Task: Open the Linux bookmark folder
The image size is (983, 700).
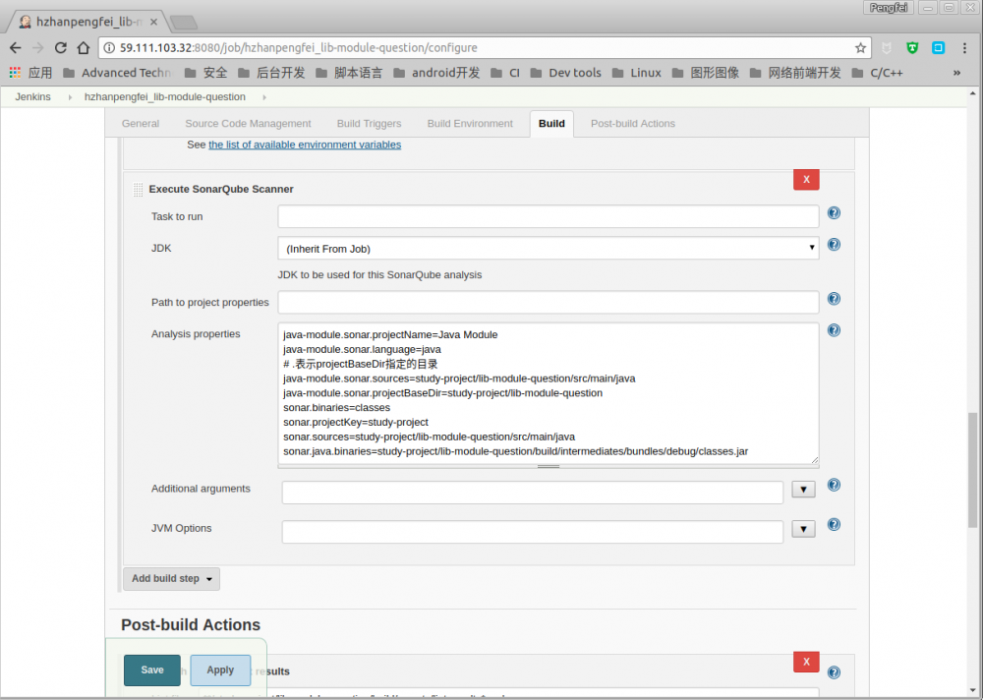Action: (x=636, y=73)
